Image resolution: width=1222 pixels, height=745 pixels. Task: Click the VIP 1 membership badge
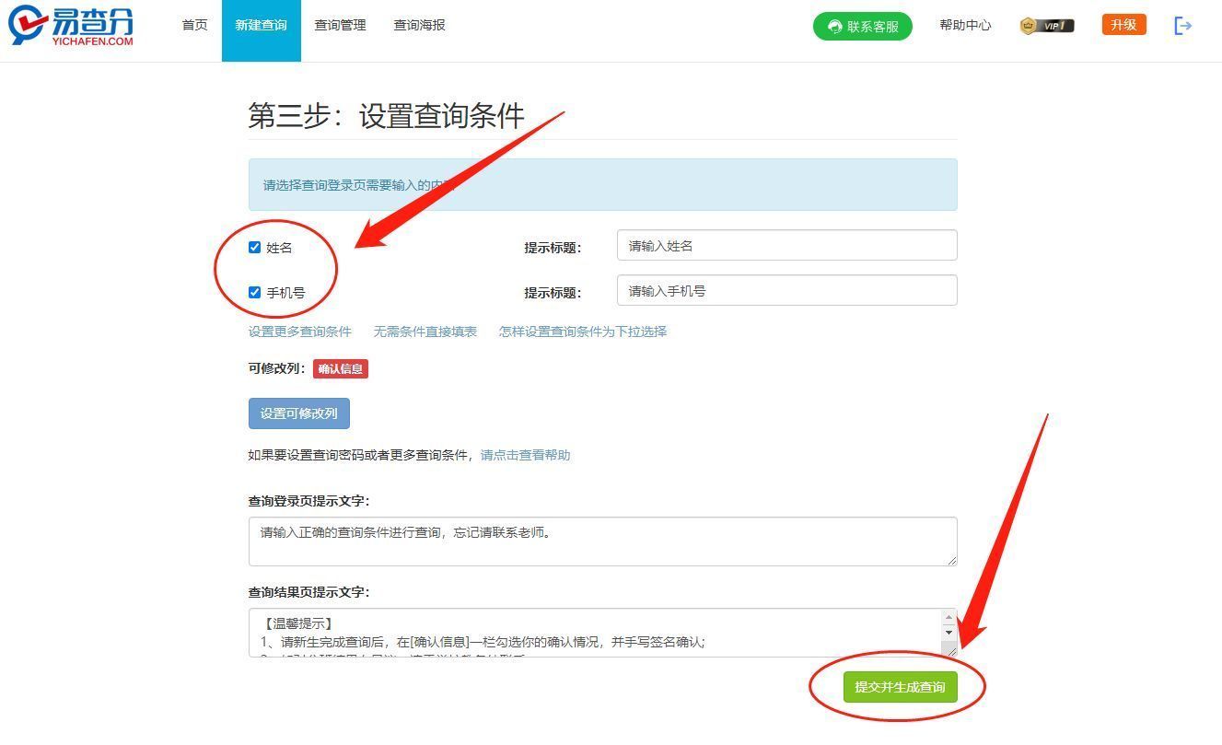pyautogui.click(x=1047, y=26)
